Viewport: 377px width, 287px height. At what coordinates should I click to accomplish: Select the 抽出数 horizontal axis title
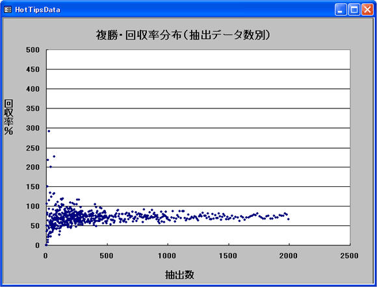pos(179,275)
